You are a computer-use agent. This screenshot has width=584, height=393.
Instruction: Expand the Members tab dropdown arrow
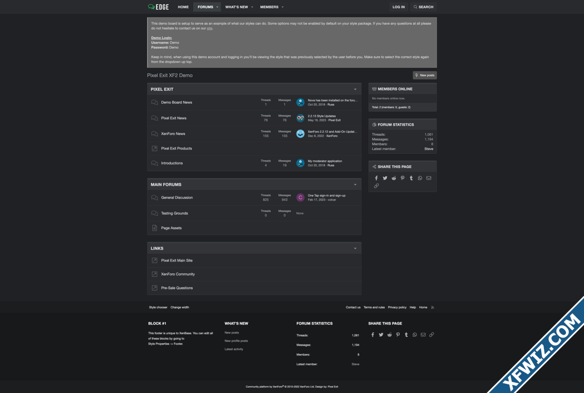(282, 7)
